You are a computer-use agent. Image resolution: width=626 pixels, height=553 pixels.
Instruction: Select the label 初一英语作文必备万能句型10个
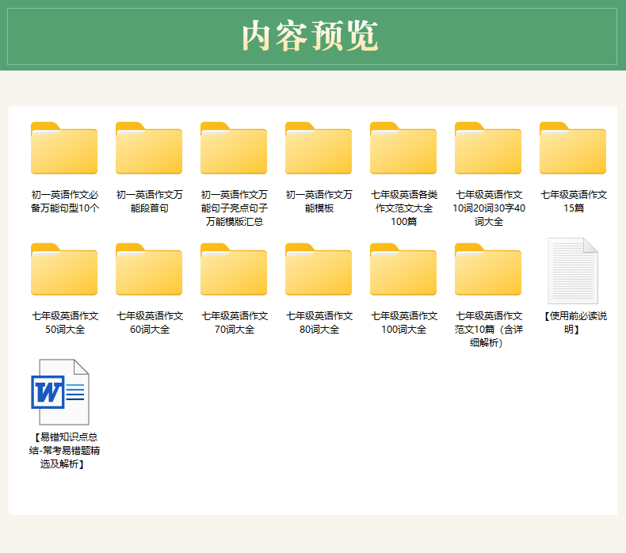click(65, 201)
